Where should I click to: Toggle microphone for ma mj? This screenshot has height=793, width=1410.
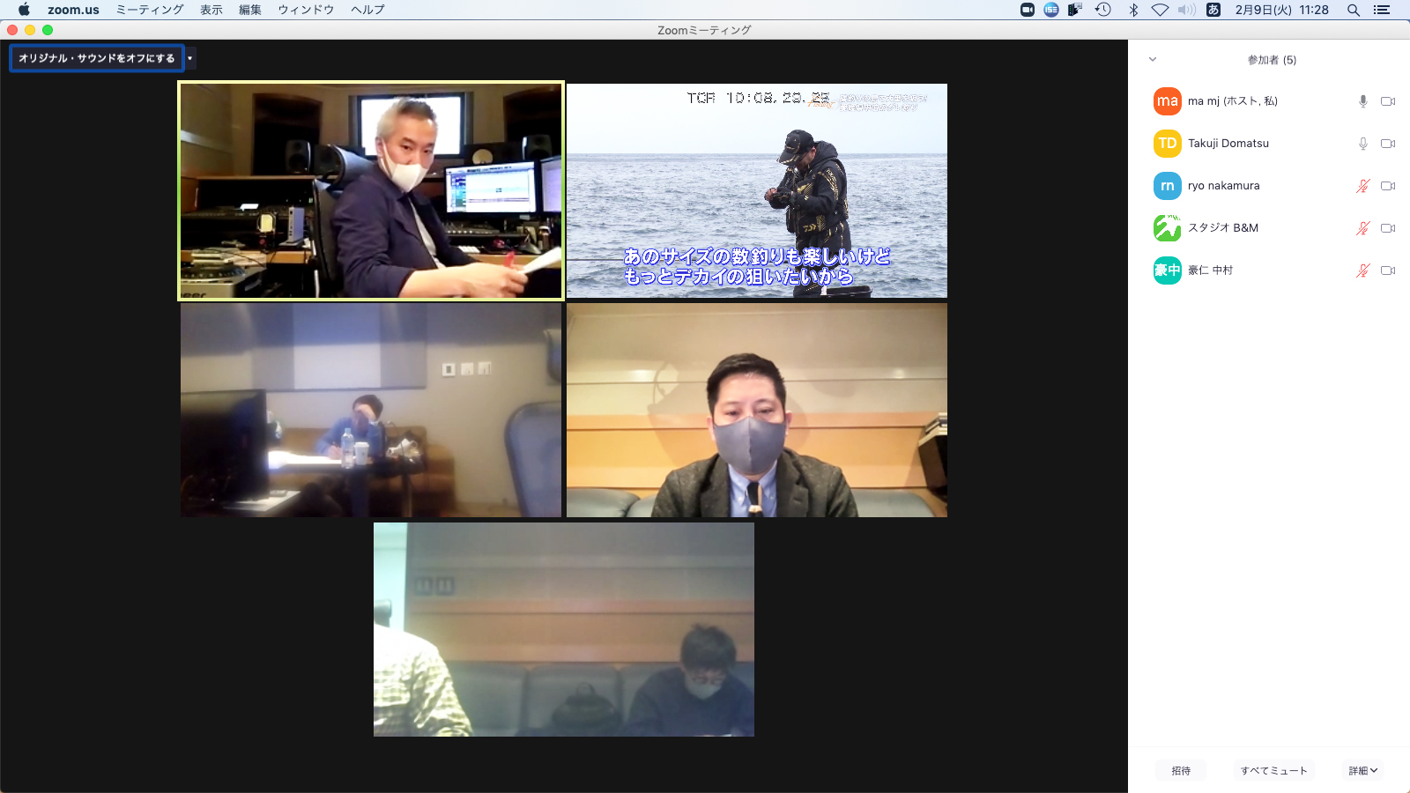click(1362, 101)
